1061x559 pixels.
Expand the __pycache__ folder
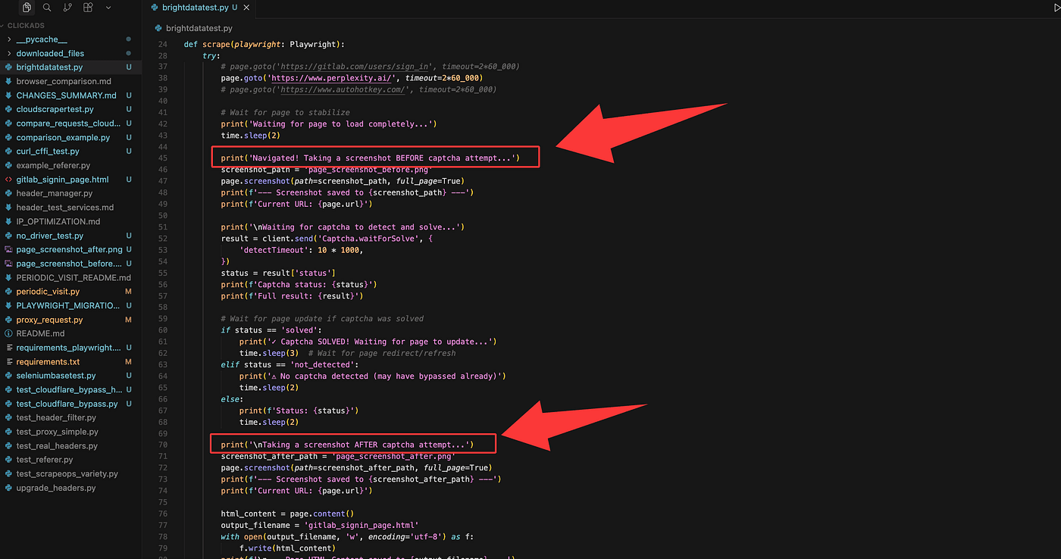[42, 39]
